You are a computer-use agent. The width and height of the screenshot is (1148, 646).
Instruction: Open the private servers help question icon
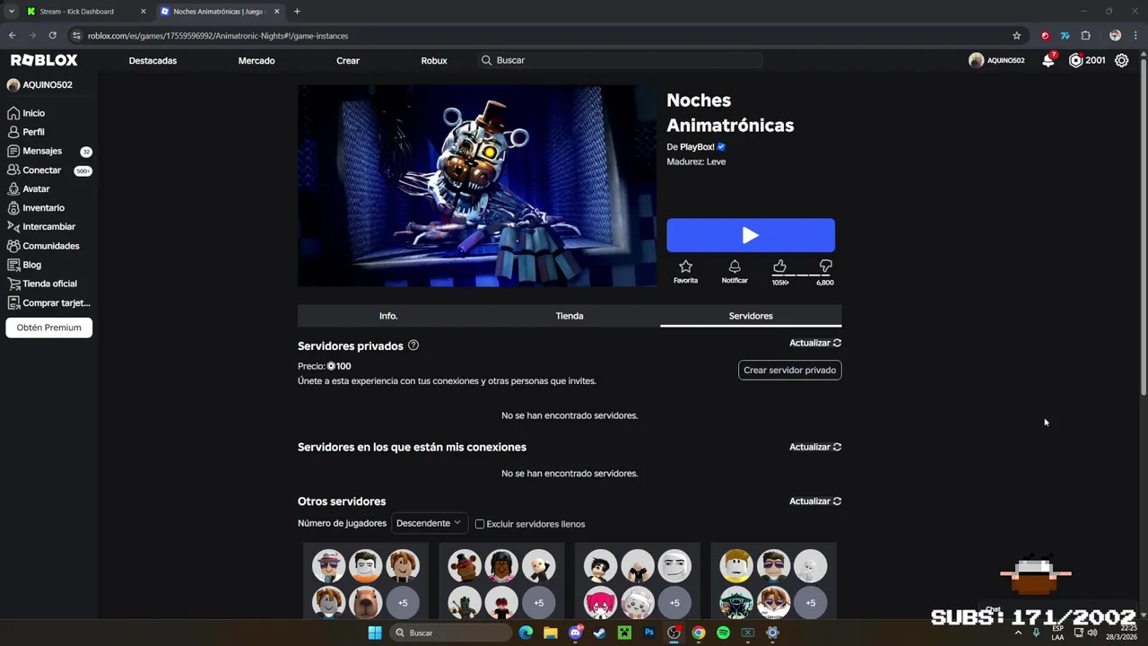pos(413,345)
